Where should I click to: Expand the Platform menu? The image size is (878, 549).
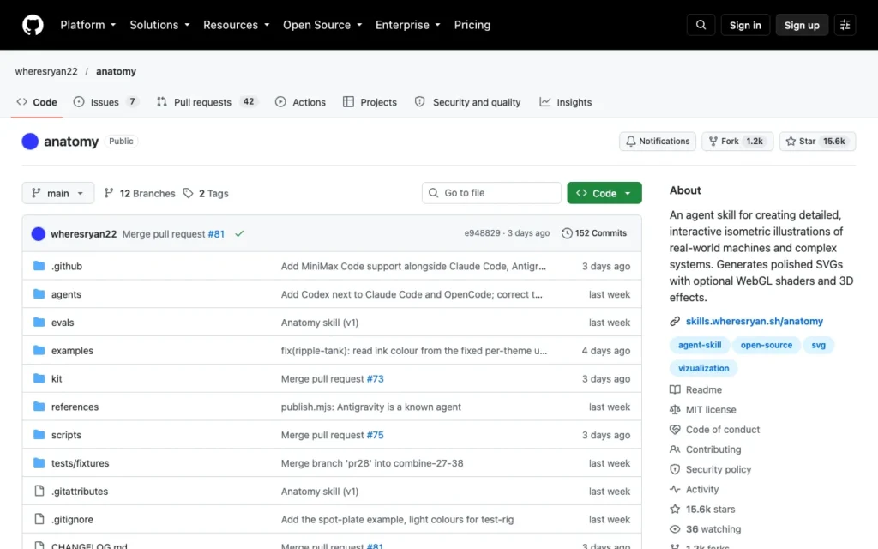point(88,25)
